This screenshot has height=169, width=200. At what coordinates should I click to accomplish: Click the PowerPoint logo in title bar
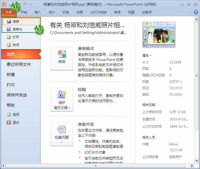pos(3,4)
